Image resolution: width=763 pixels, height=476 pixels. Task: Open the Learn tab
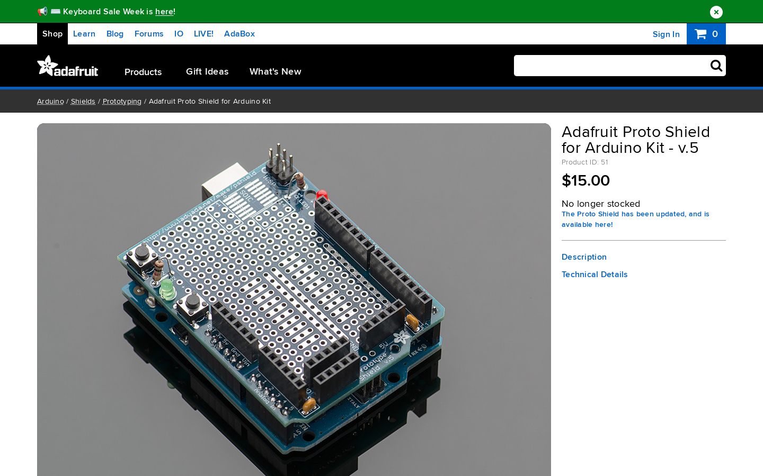[x=84, y=34]
